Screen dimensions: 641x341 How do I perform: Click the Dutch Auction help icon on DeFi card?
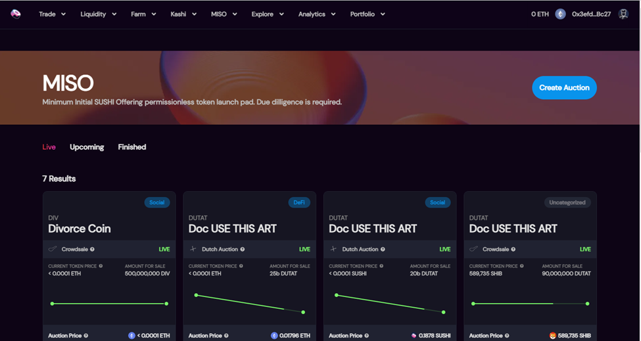[x=243, y=249]
